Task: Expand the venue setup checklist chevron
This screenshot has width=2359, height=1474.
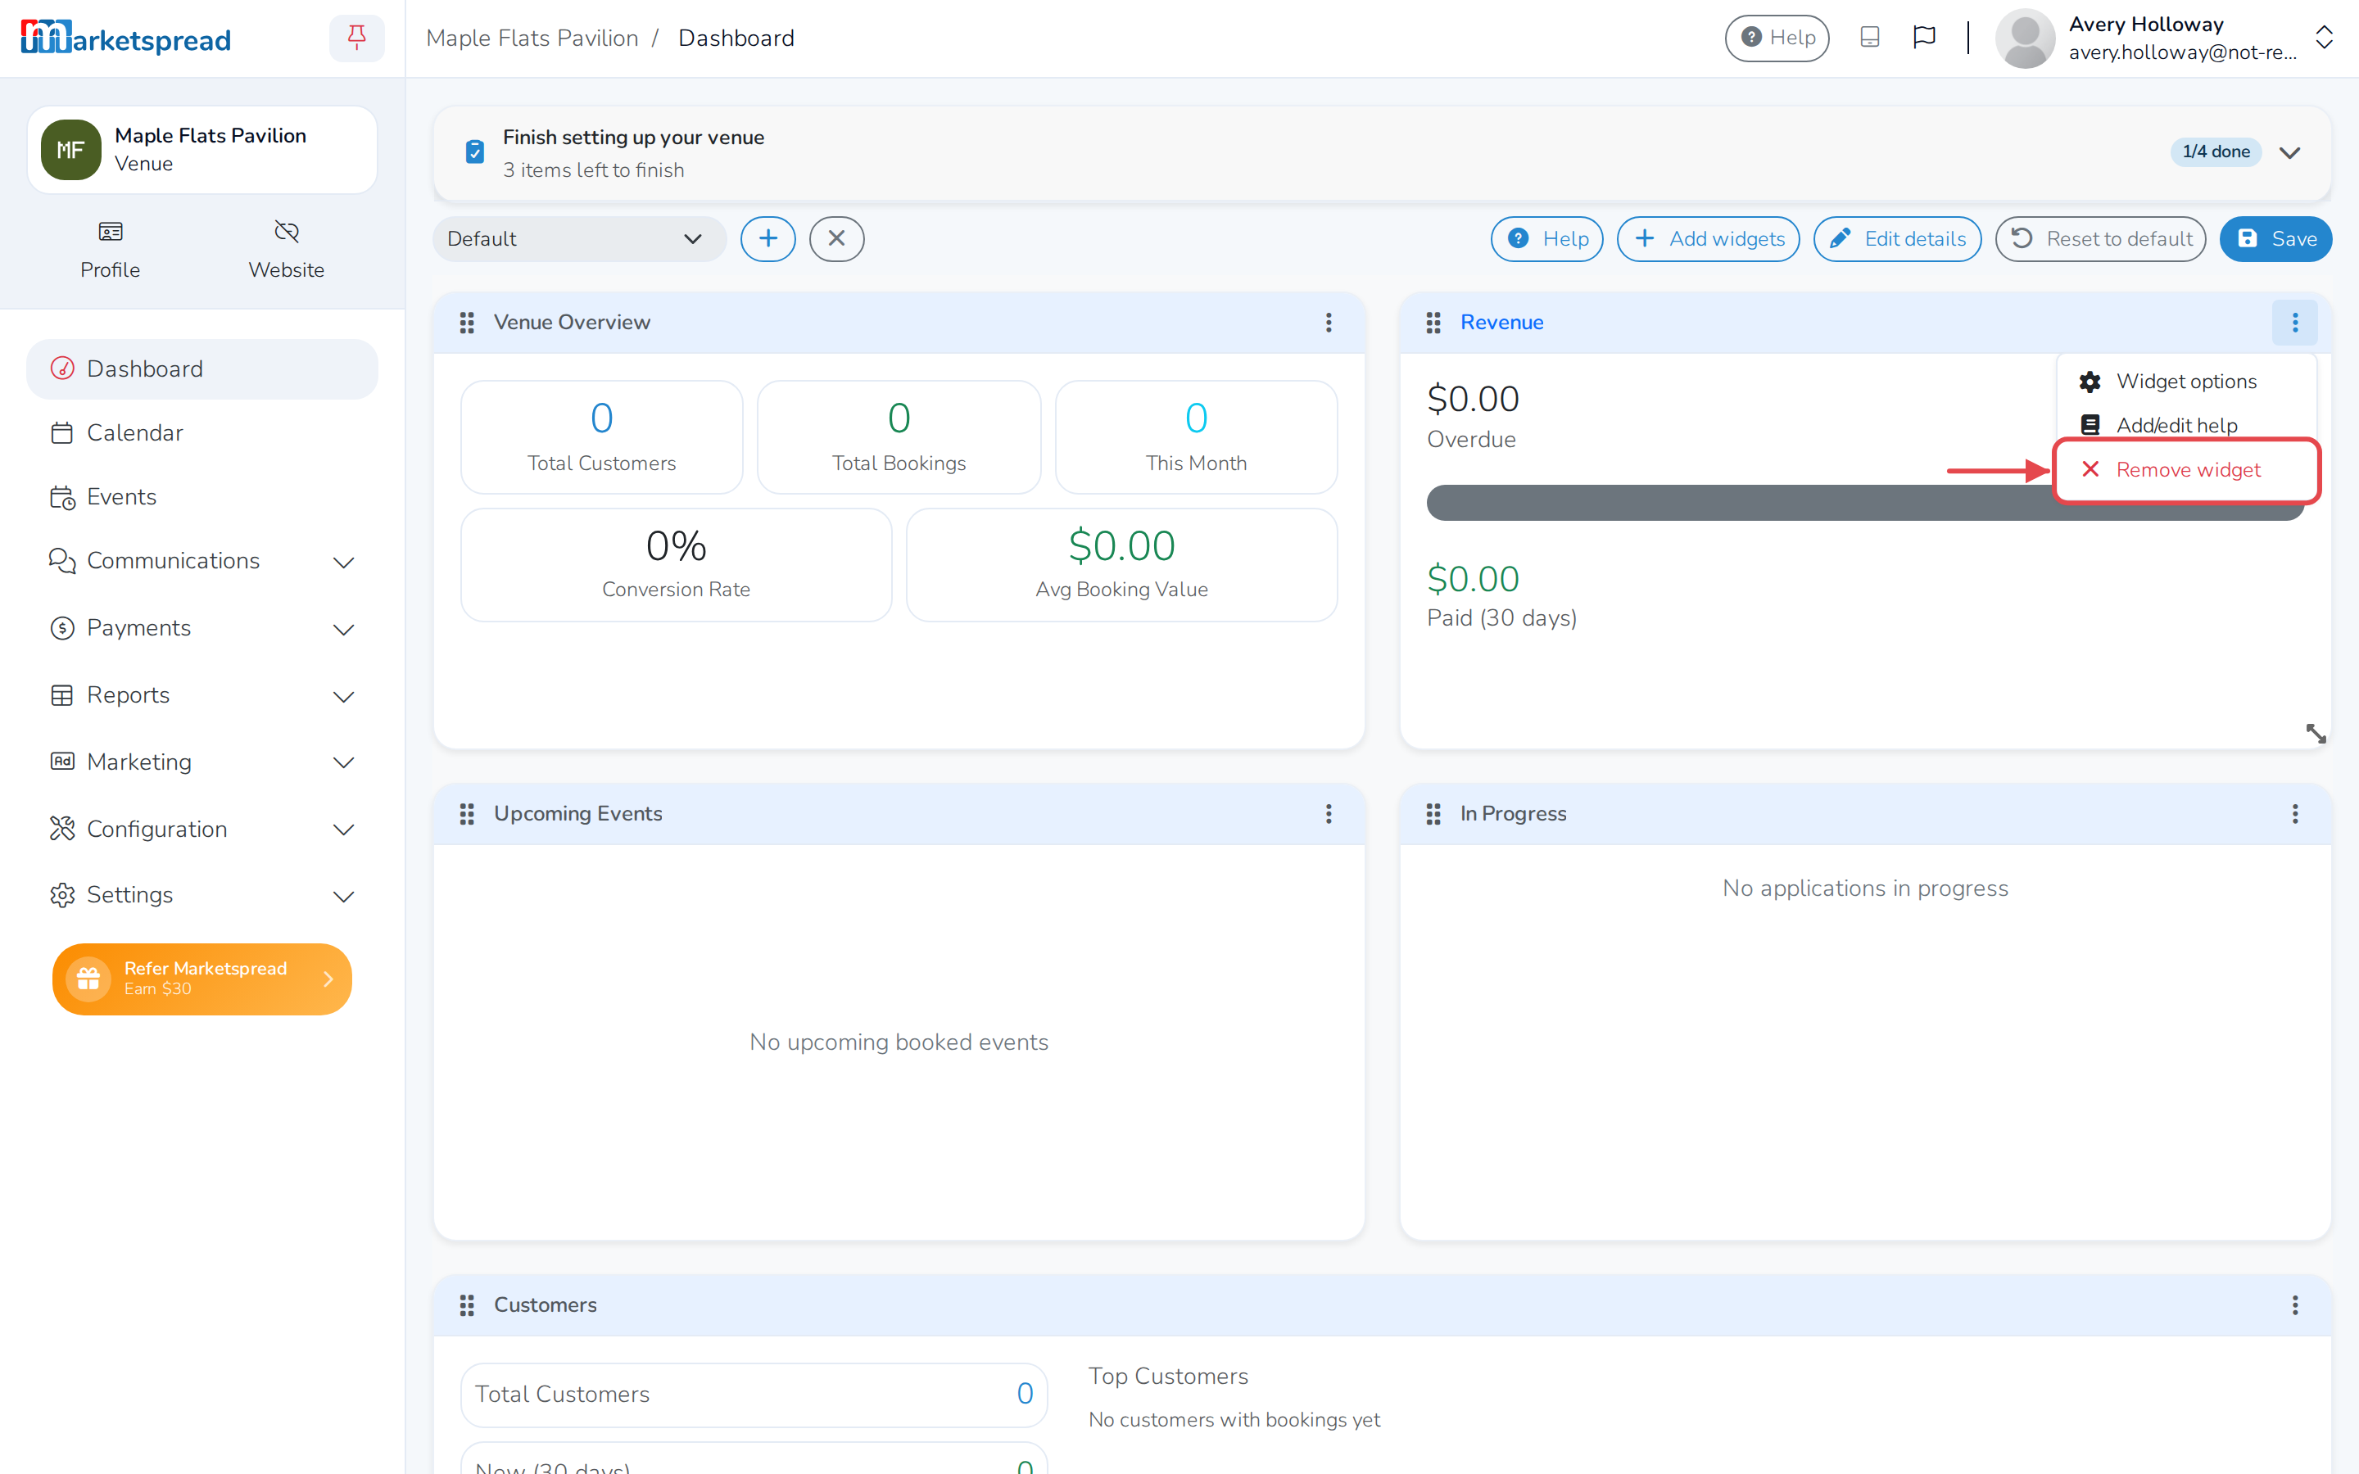Action: (x=2290, y=152)
